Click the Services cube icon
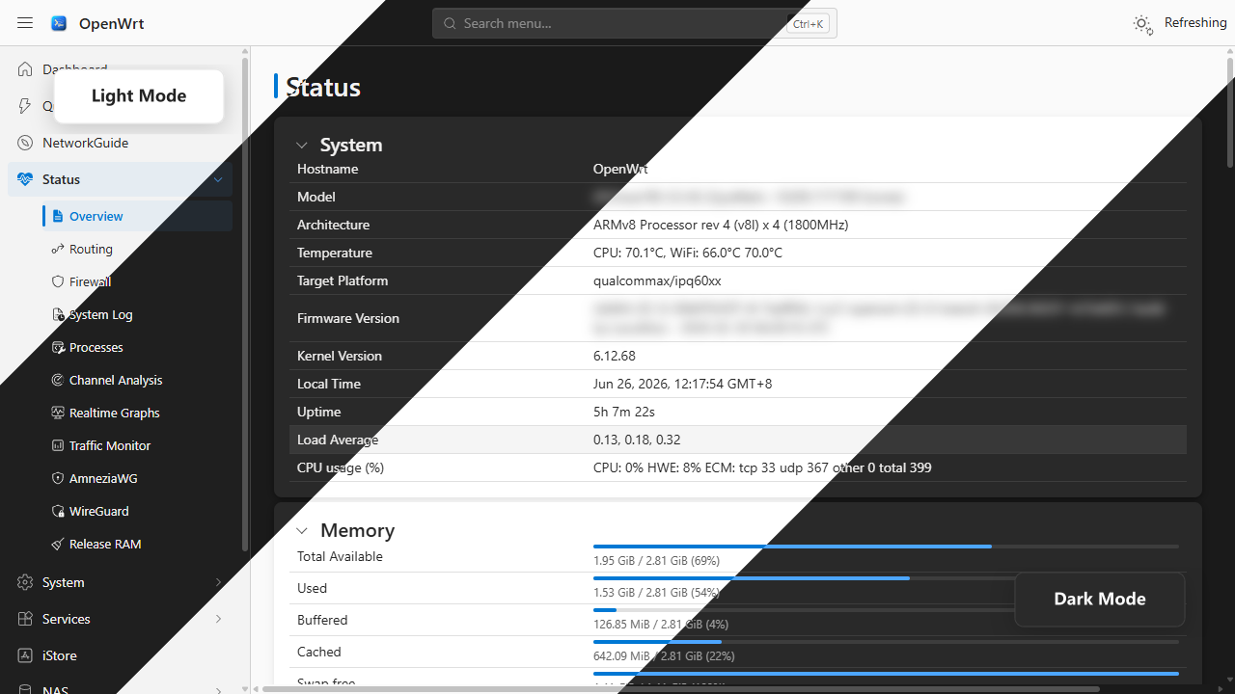The height and width of the screenshot is (694, 1235). (x=25, y=619)
